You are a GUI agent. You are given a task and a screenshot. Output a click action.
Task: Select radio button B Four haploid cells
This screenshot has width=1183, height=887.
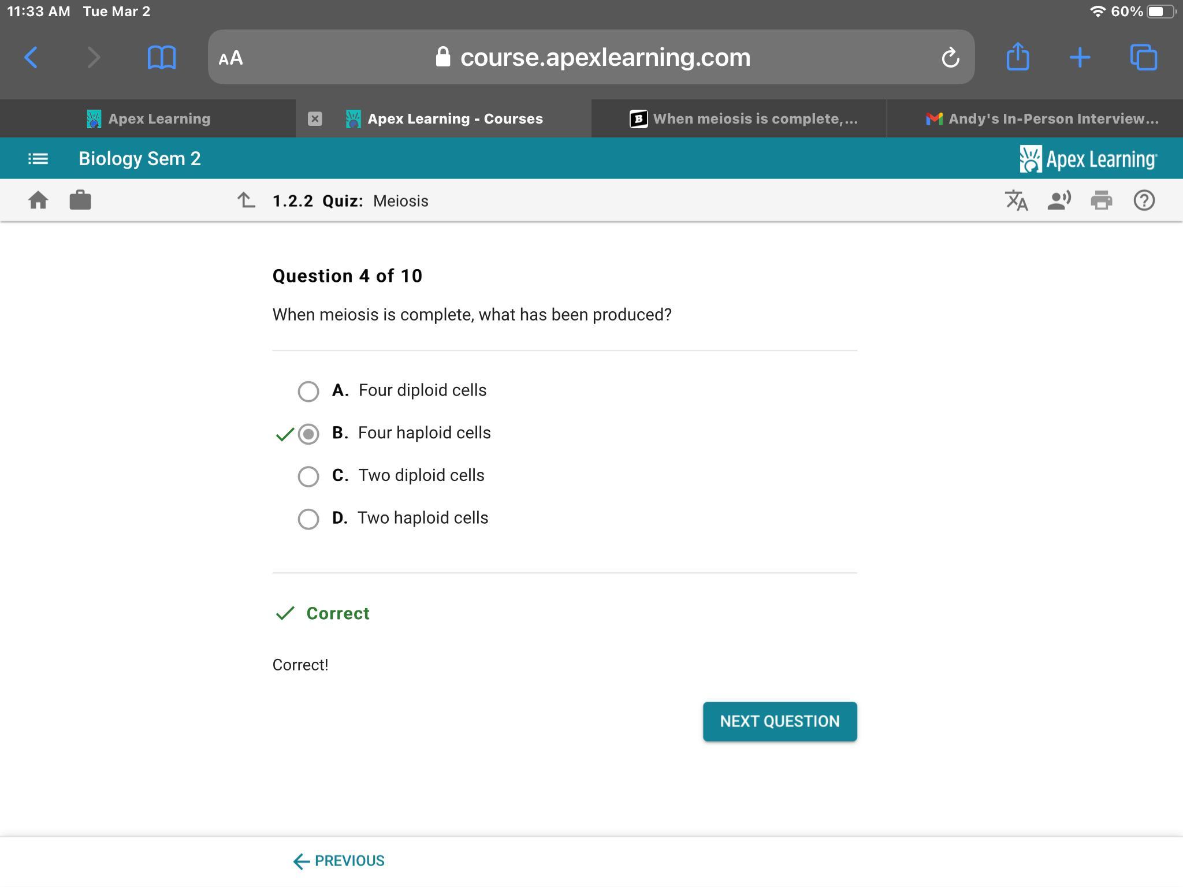click(x=308, y=434)
